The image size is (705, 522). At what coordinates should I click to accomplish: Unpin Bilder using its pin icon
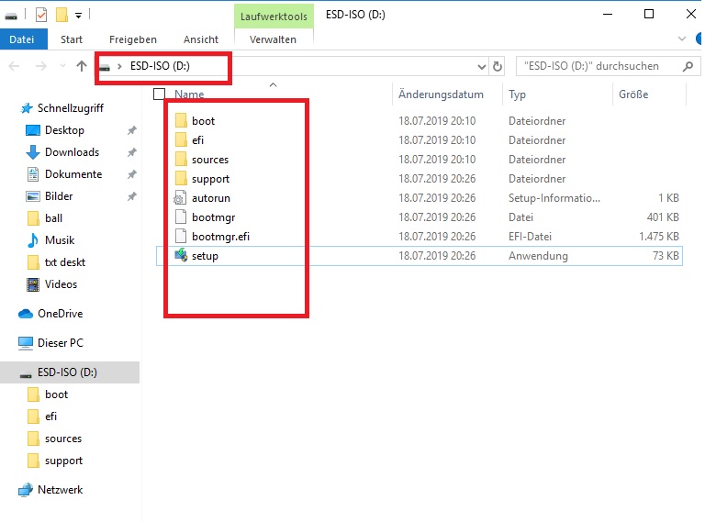[132, 196]
